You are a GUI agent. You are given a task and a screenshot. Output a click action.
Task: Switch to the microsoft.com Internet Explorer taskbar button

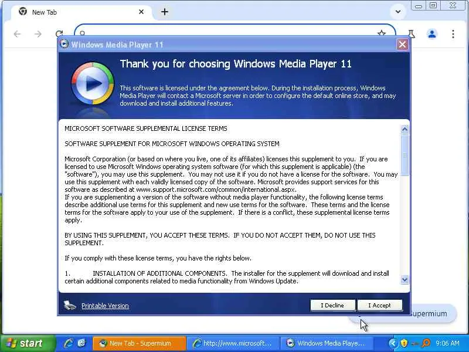click(233, 343)
